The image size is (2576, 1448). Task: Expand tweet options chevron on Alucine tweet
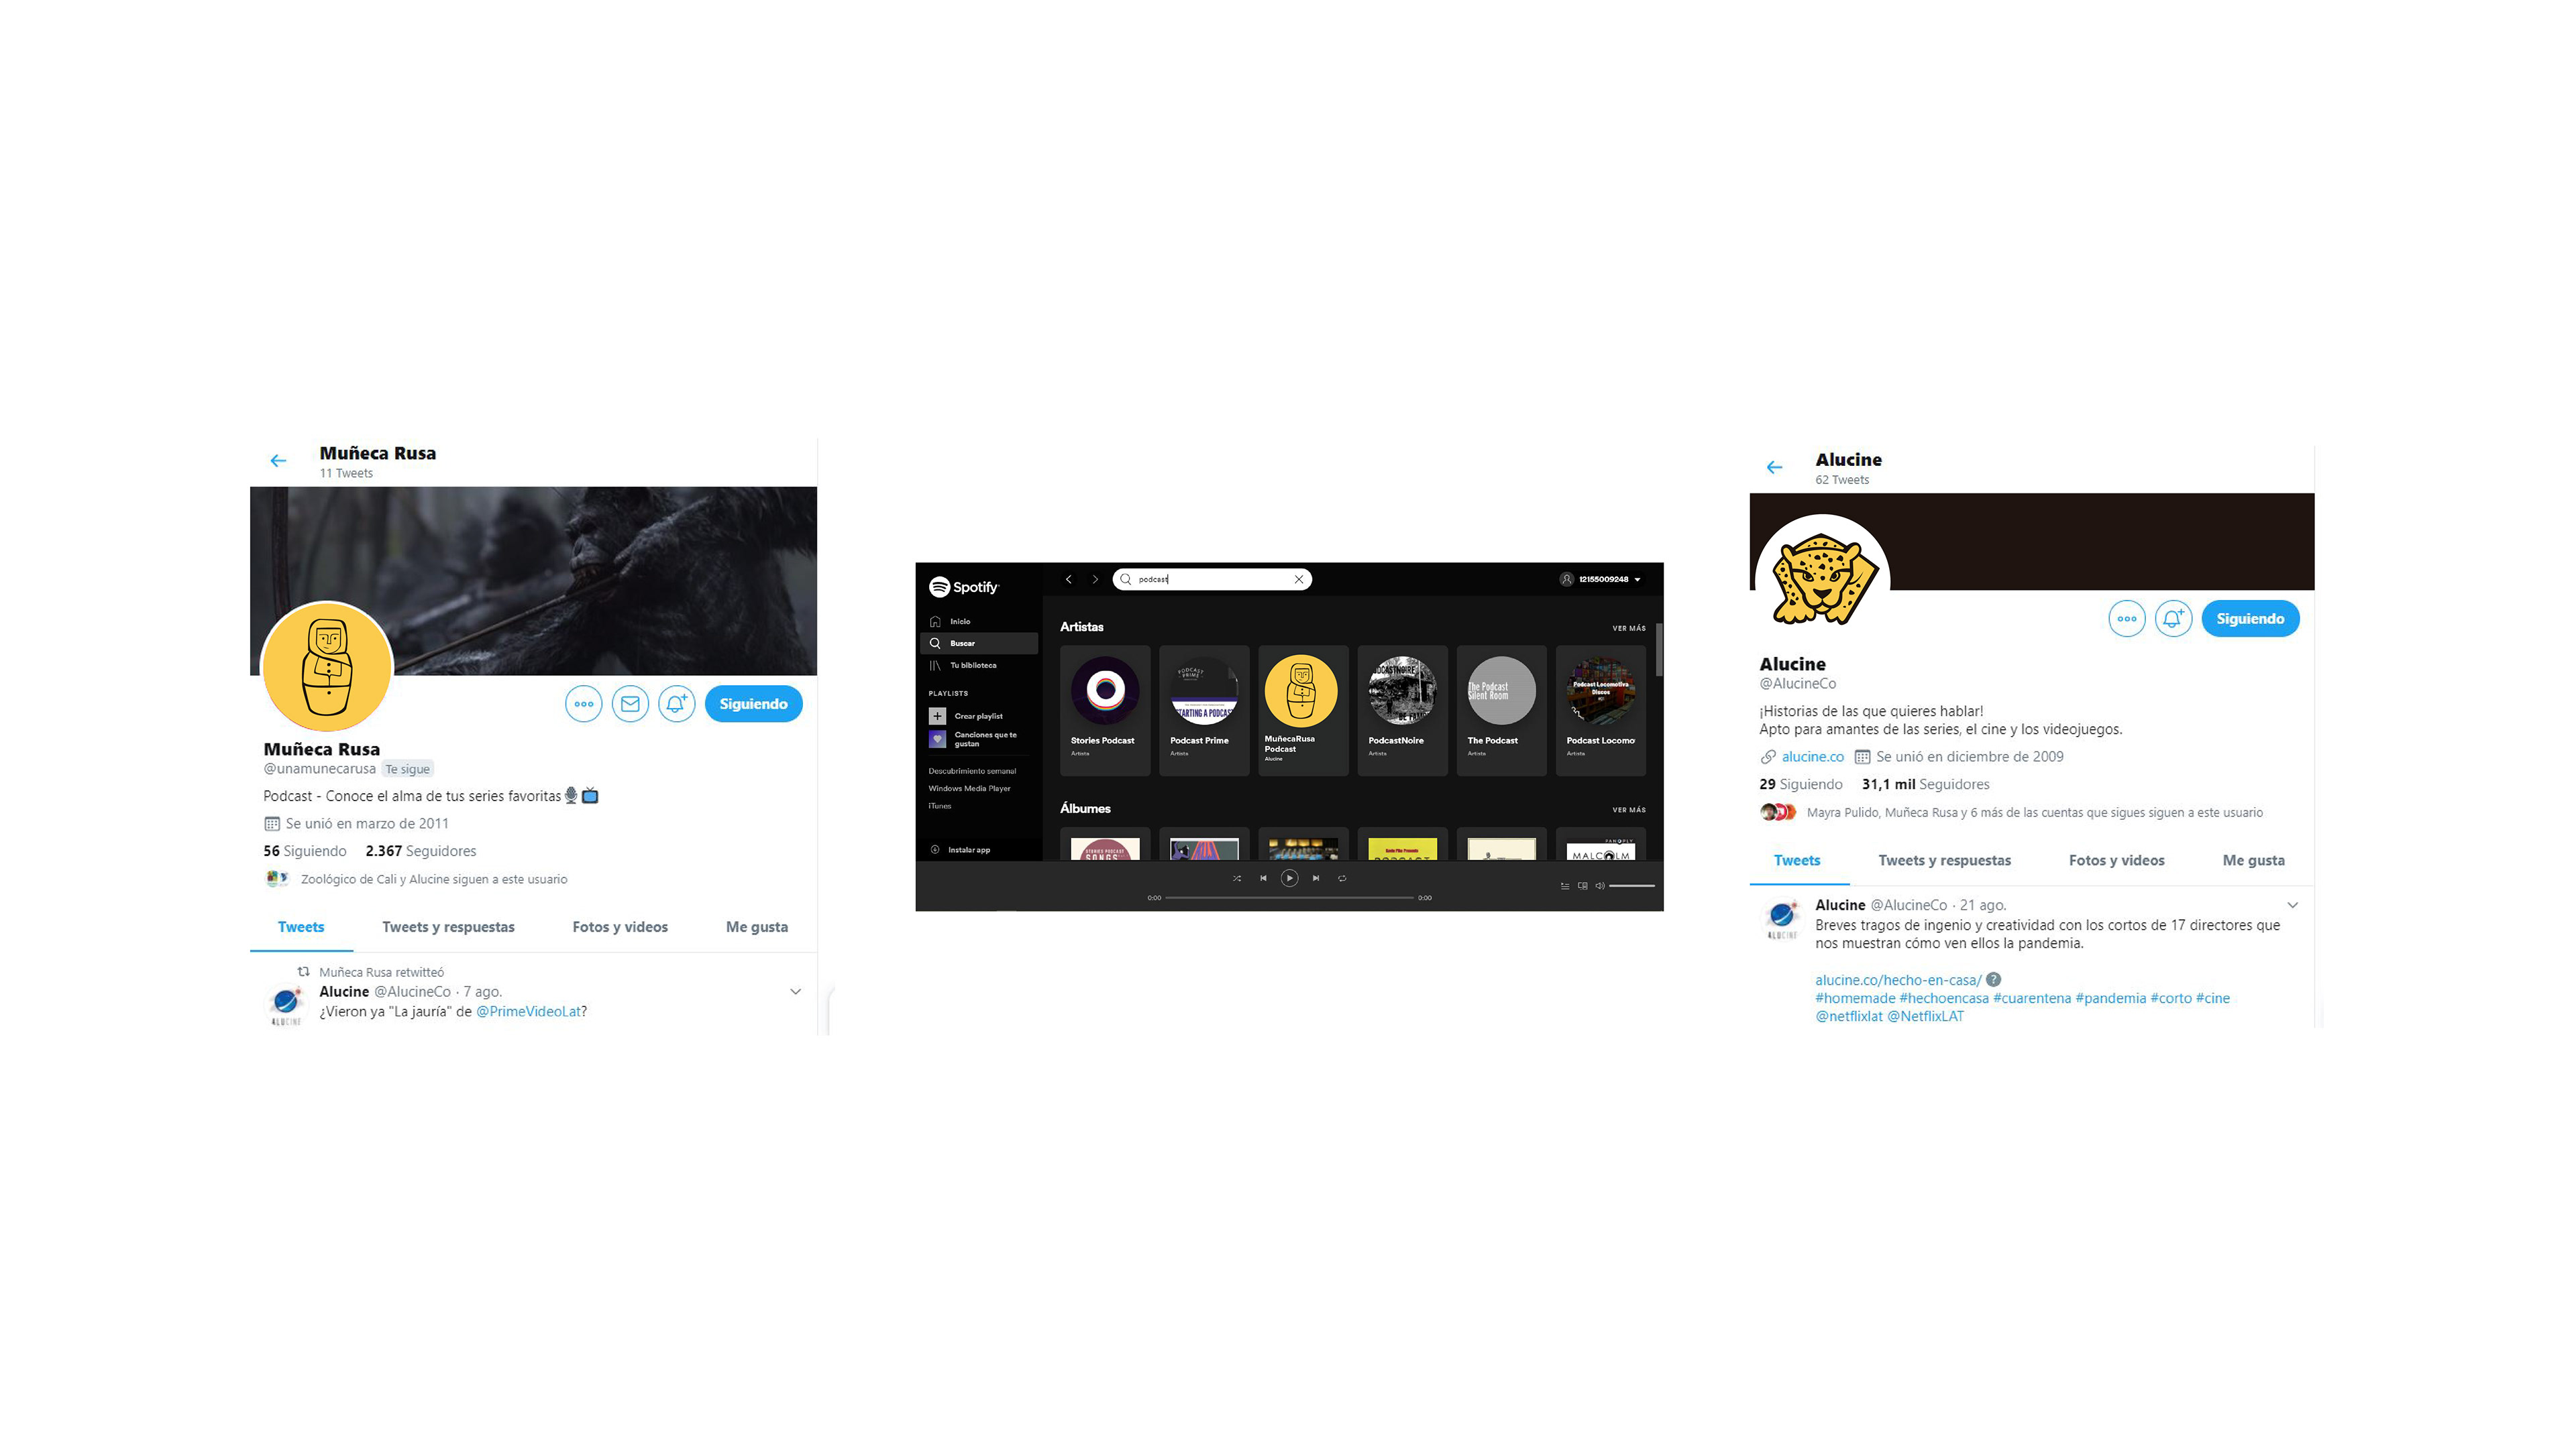point(2292,906)
